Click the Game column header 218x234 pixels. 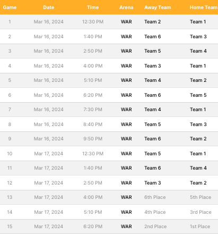coord(10,7)
